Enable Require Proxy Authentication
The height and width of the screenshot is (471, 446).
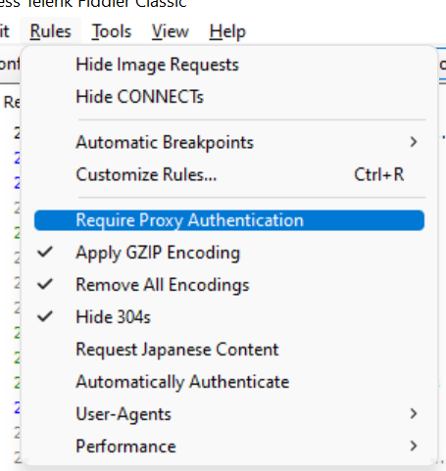point(229,220)
